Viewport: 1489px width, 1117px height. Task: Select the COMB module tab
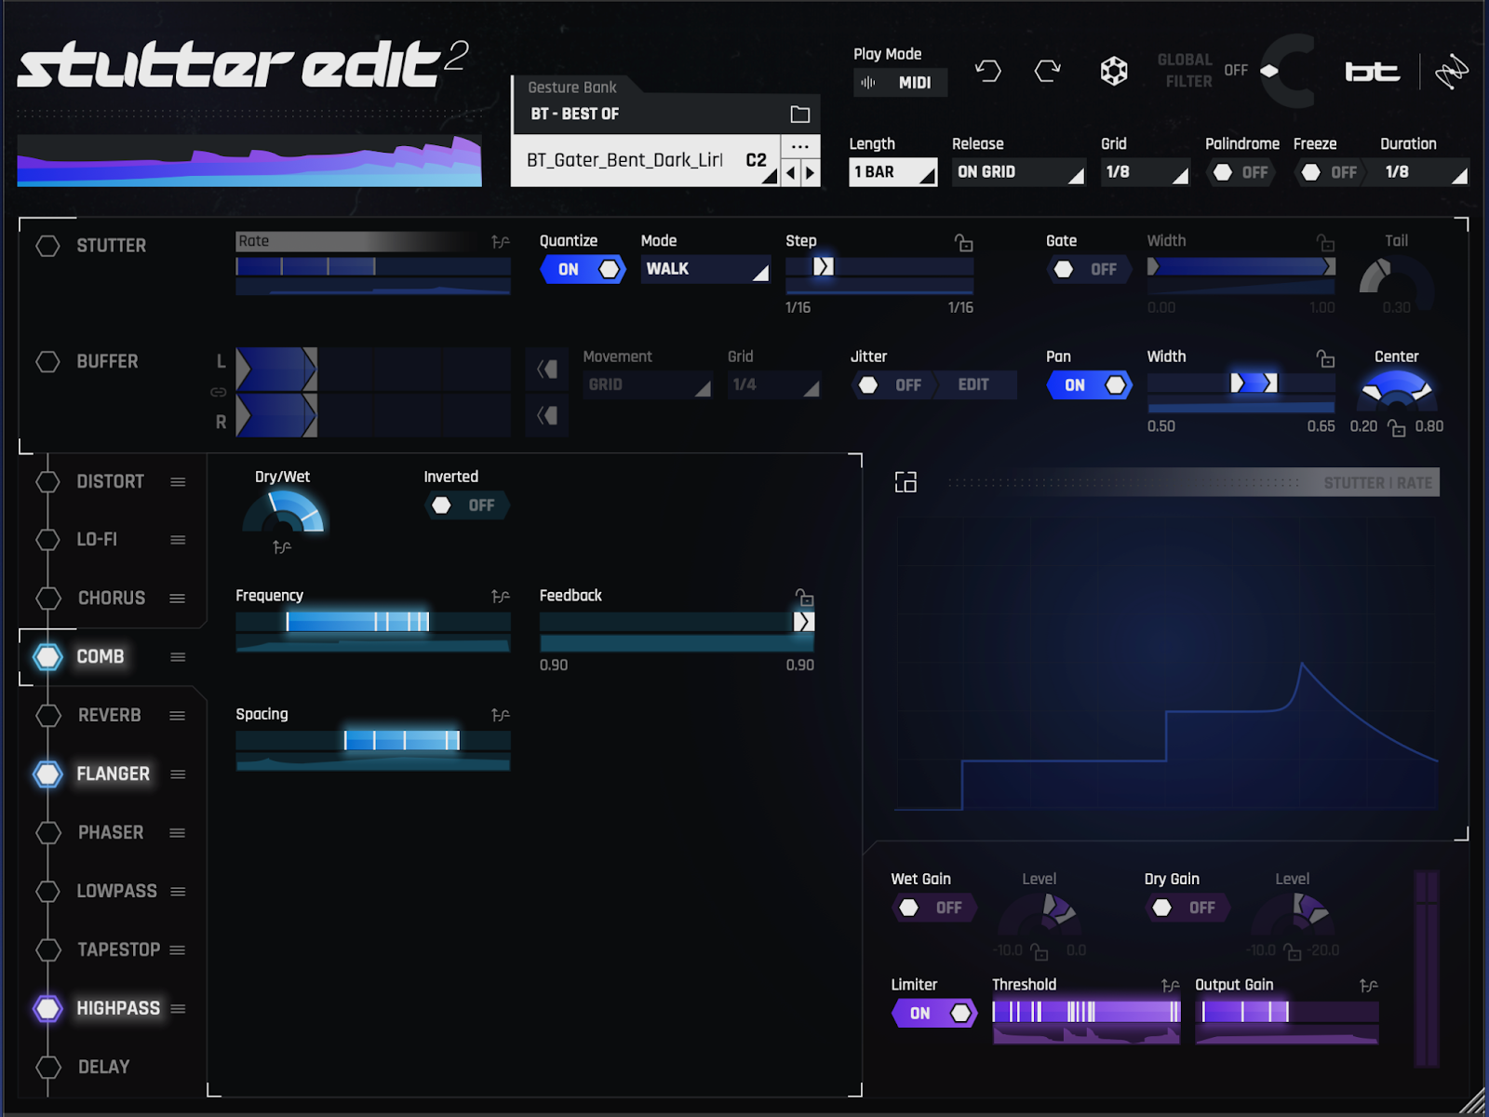pyautogui.click(x=101, y=657)
